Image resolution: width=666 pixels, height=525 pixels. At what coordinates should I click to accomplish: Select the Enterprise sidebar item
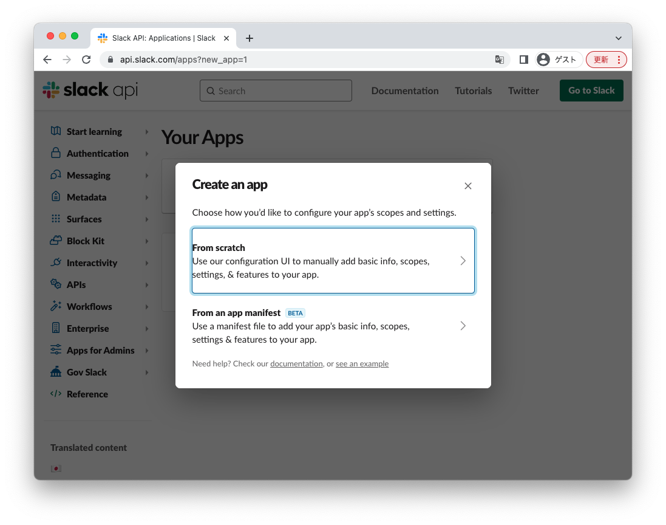pyautogui.click(x=87, y=329)
